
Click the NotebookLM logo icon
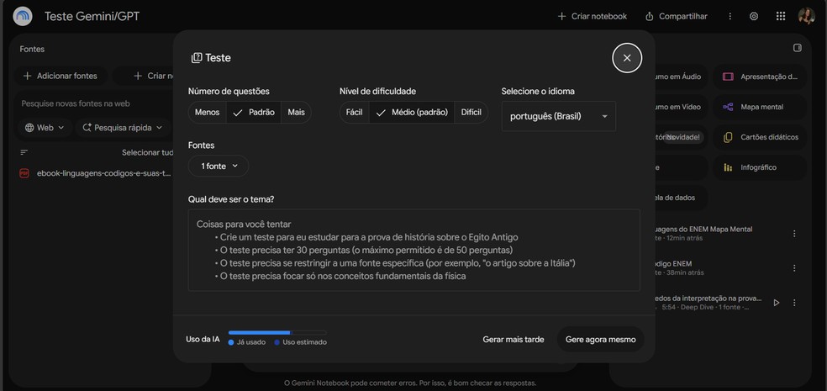(x=22, y=16)
